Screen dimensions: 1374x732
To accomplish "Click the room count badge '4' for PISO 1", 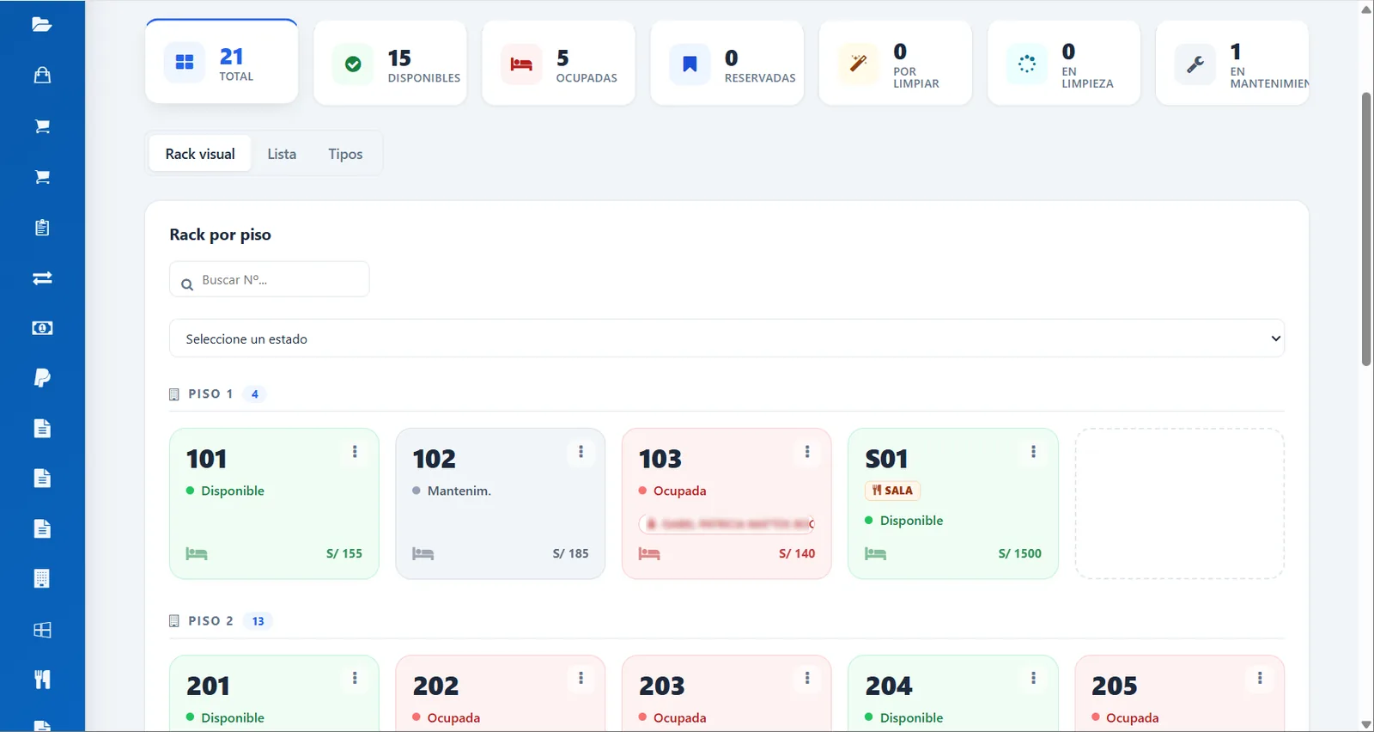I will [255, 394].
